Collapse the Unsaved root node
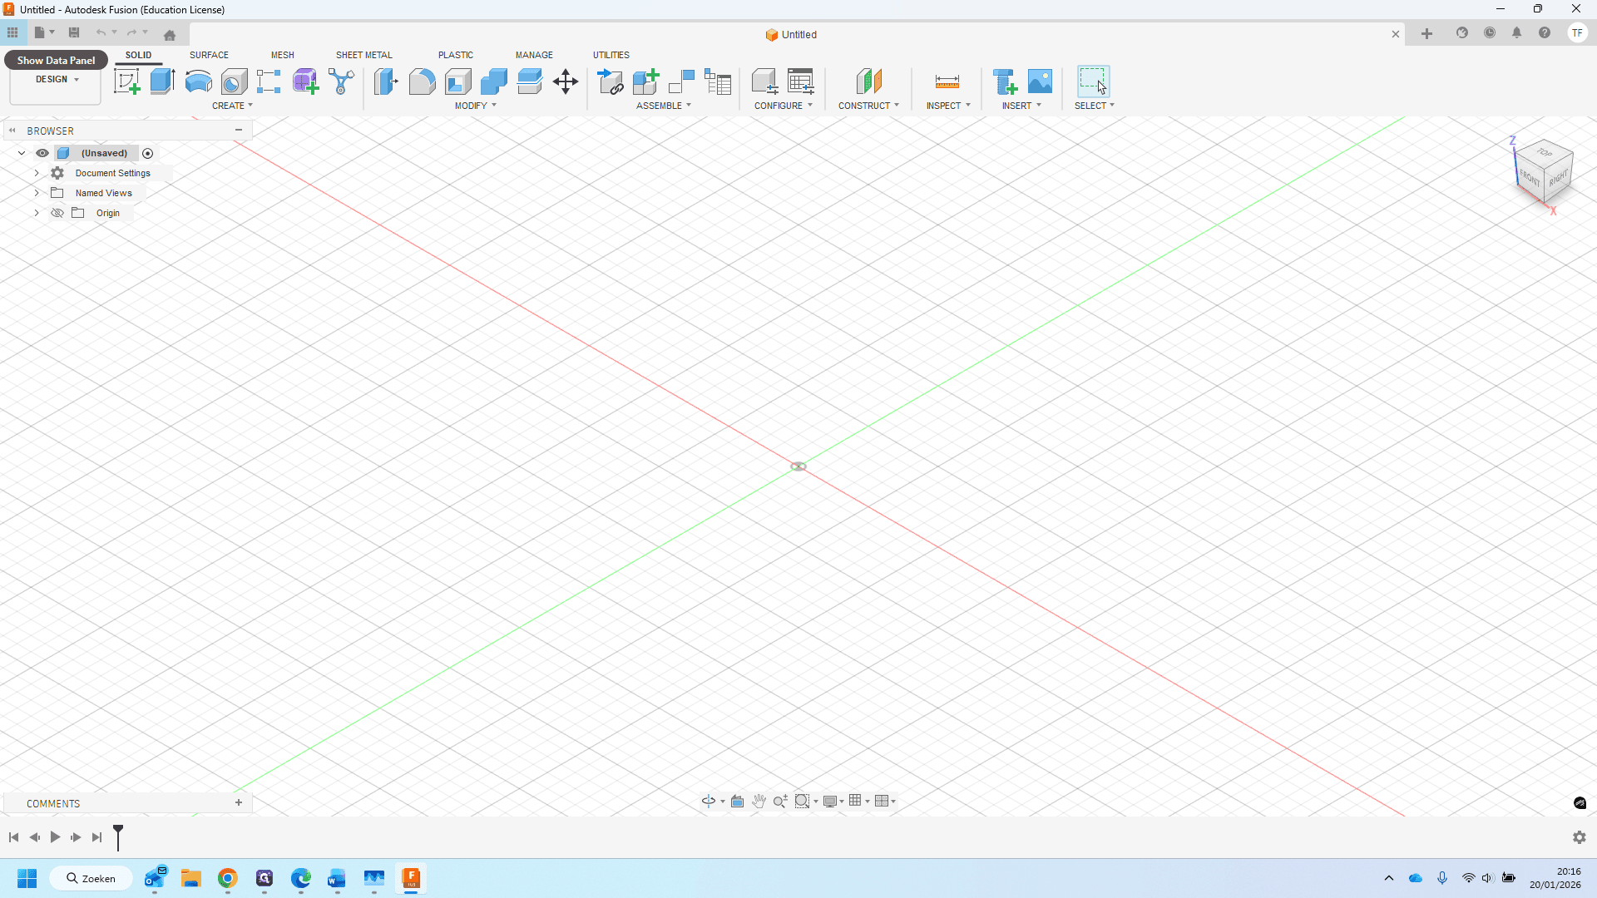1597x898 pixels. pyautogui.click(x=22, y=153)
